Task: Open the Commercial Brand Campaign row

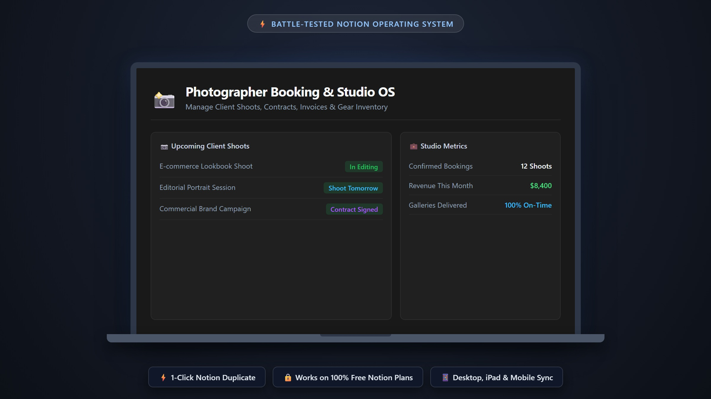Action: click(x=271, y=209)
